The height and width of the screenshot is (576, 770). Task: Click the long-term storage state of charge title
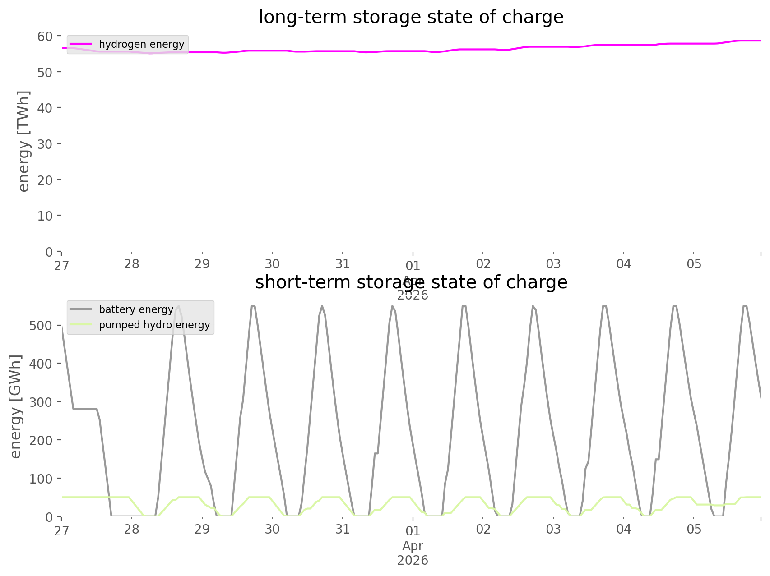pyautogui.click(x=411, y=17)
